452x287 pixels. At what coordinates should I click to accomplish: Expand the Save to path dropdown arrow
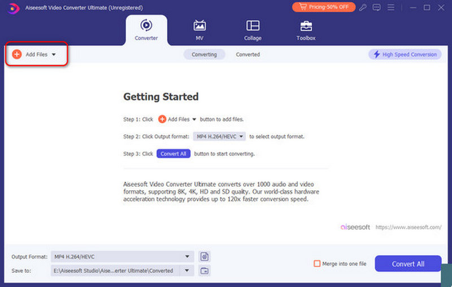point(187,271)
